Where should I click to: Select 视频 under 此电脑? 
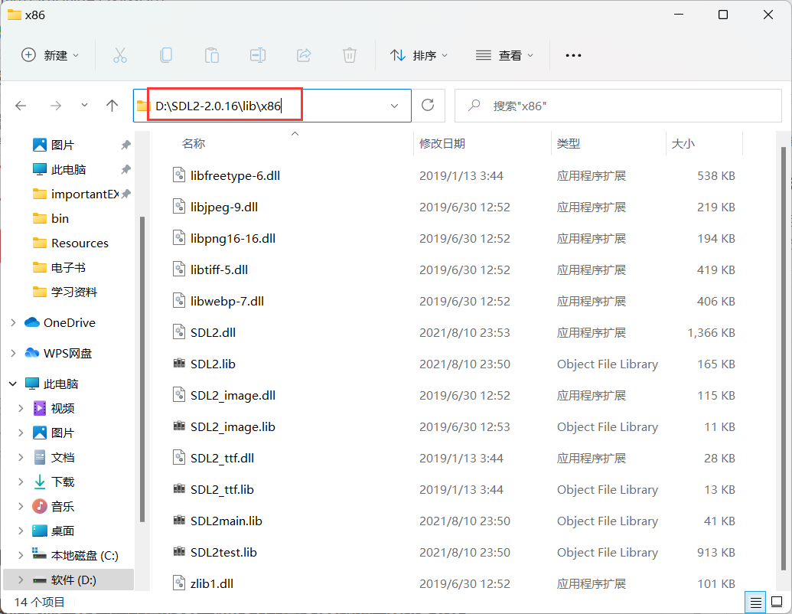[63, 408]
